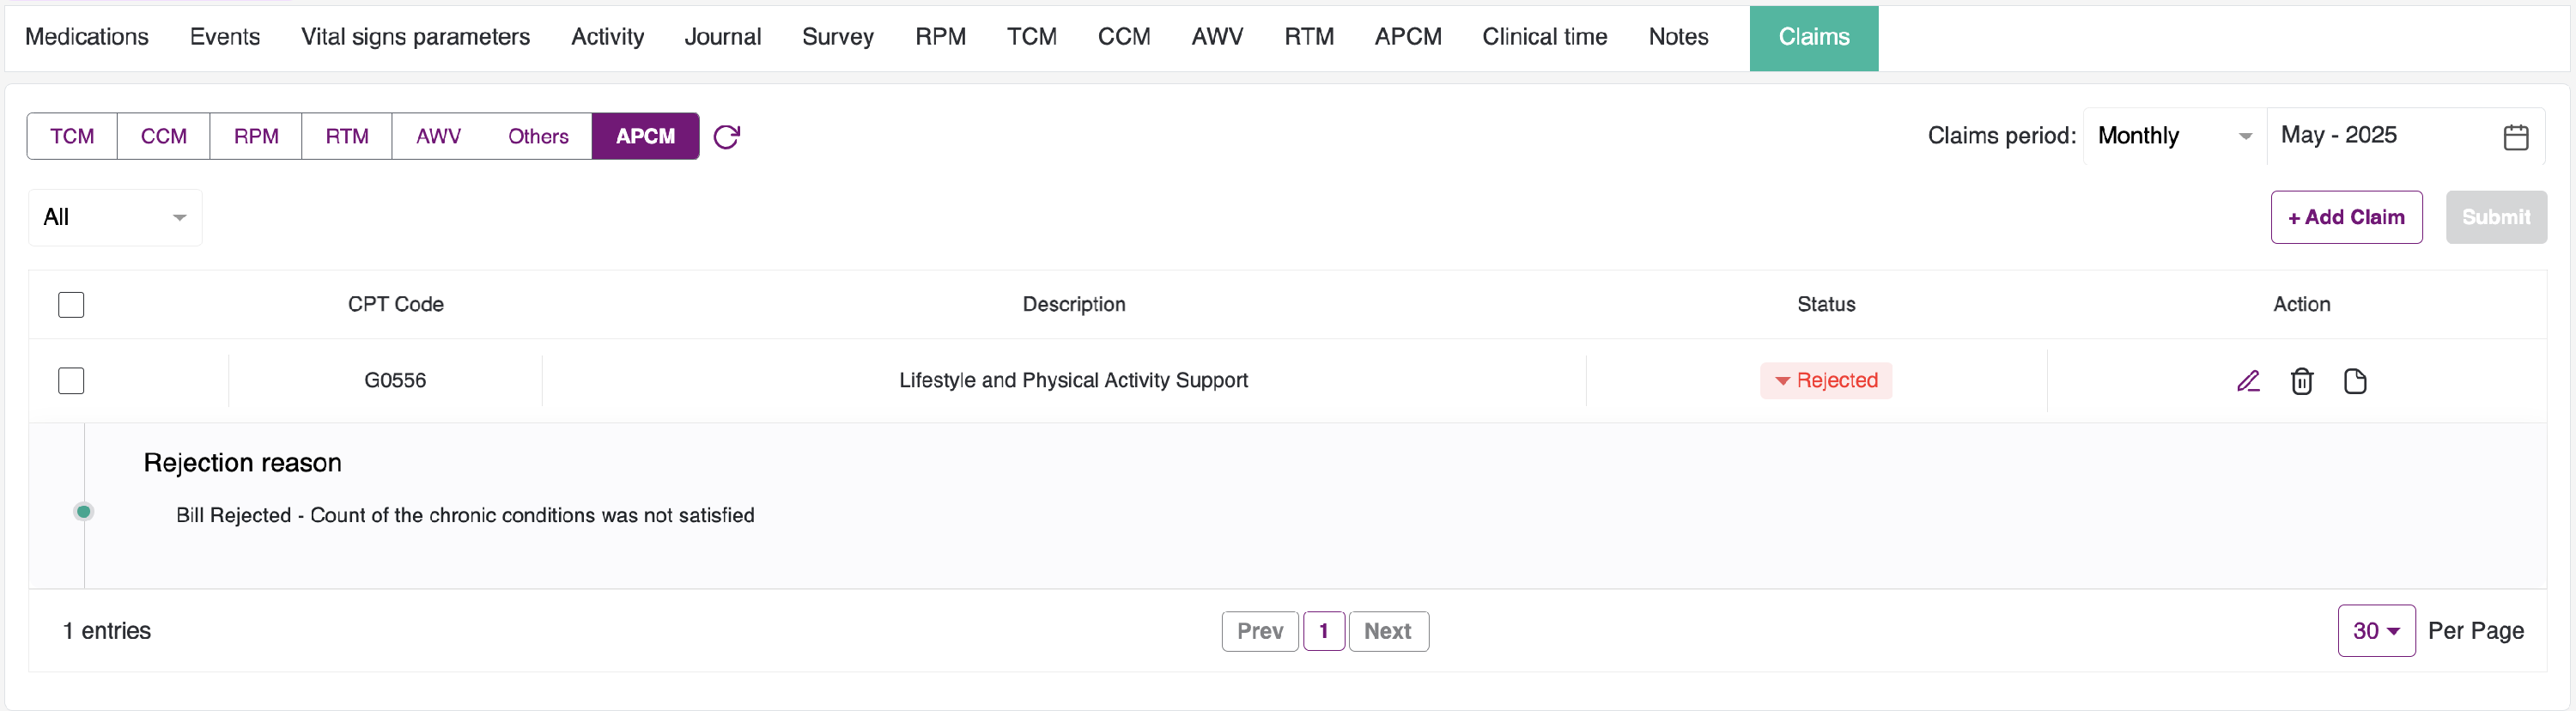2576x711 pixels.
Task: Click the Prev pagination button
Action: point(1260,631)
